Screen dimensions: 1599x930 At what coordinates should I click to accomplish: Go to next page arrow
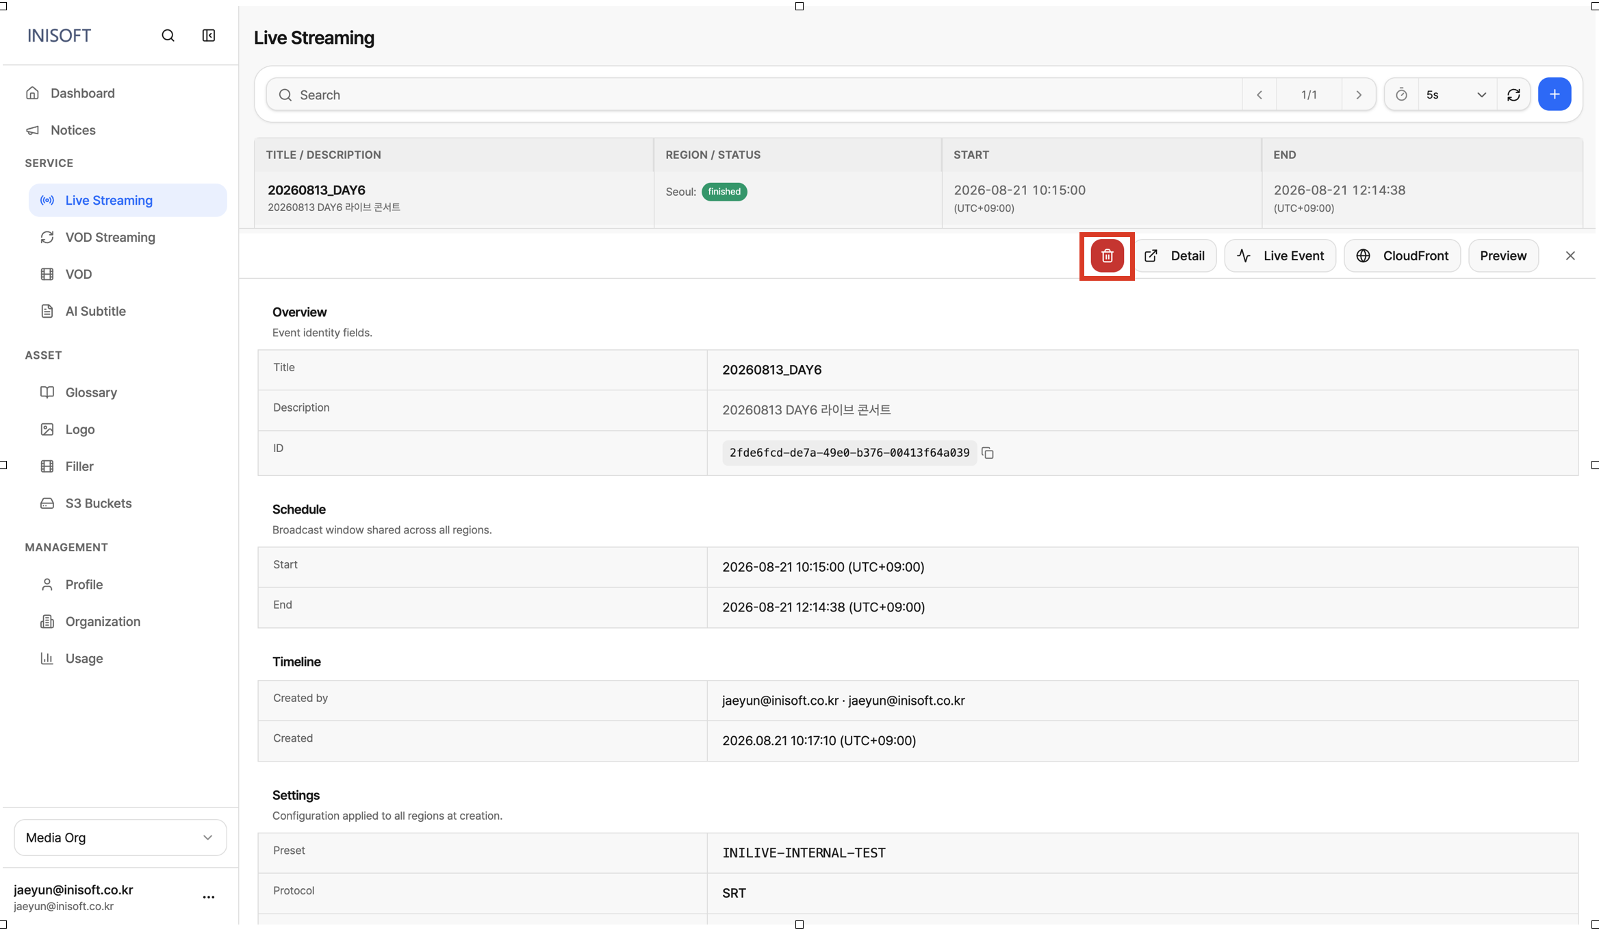tap(1359, 95)
